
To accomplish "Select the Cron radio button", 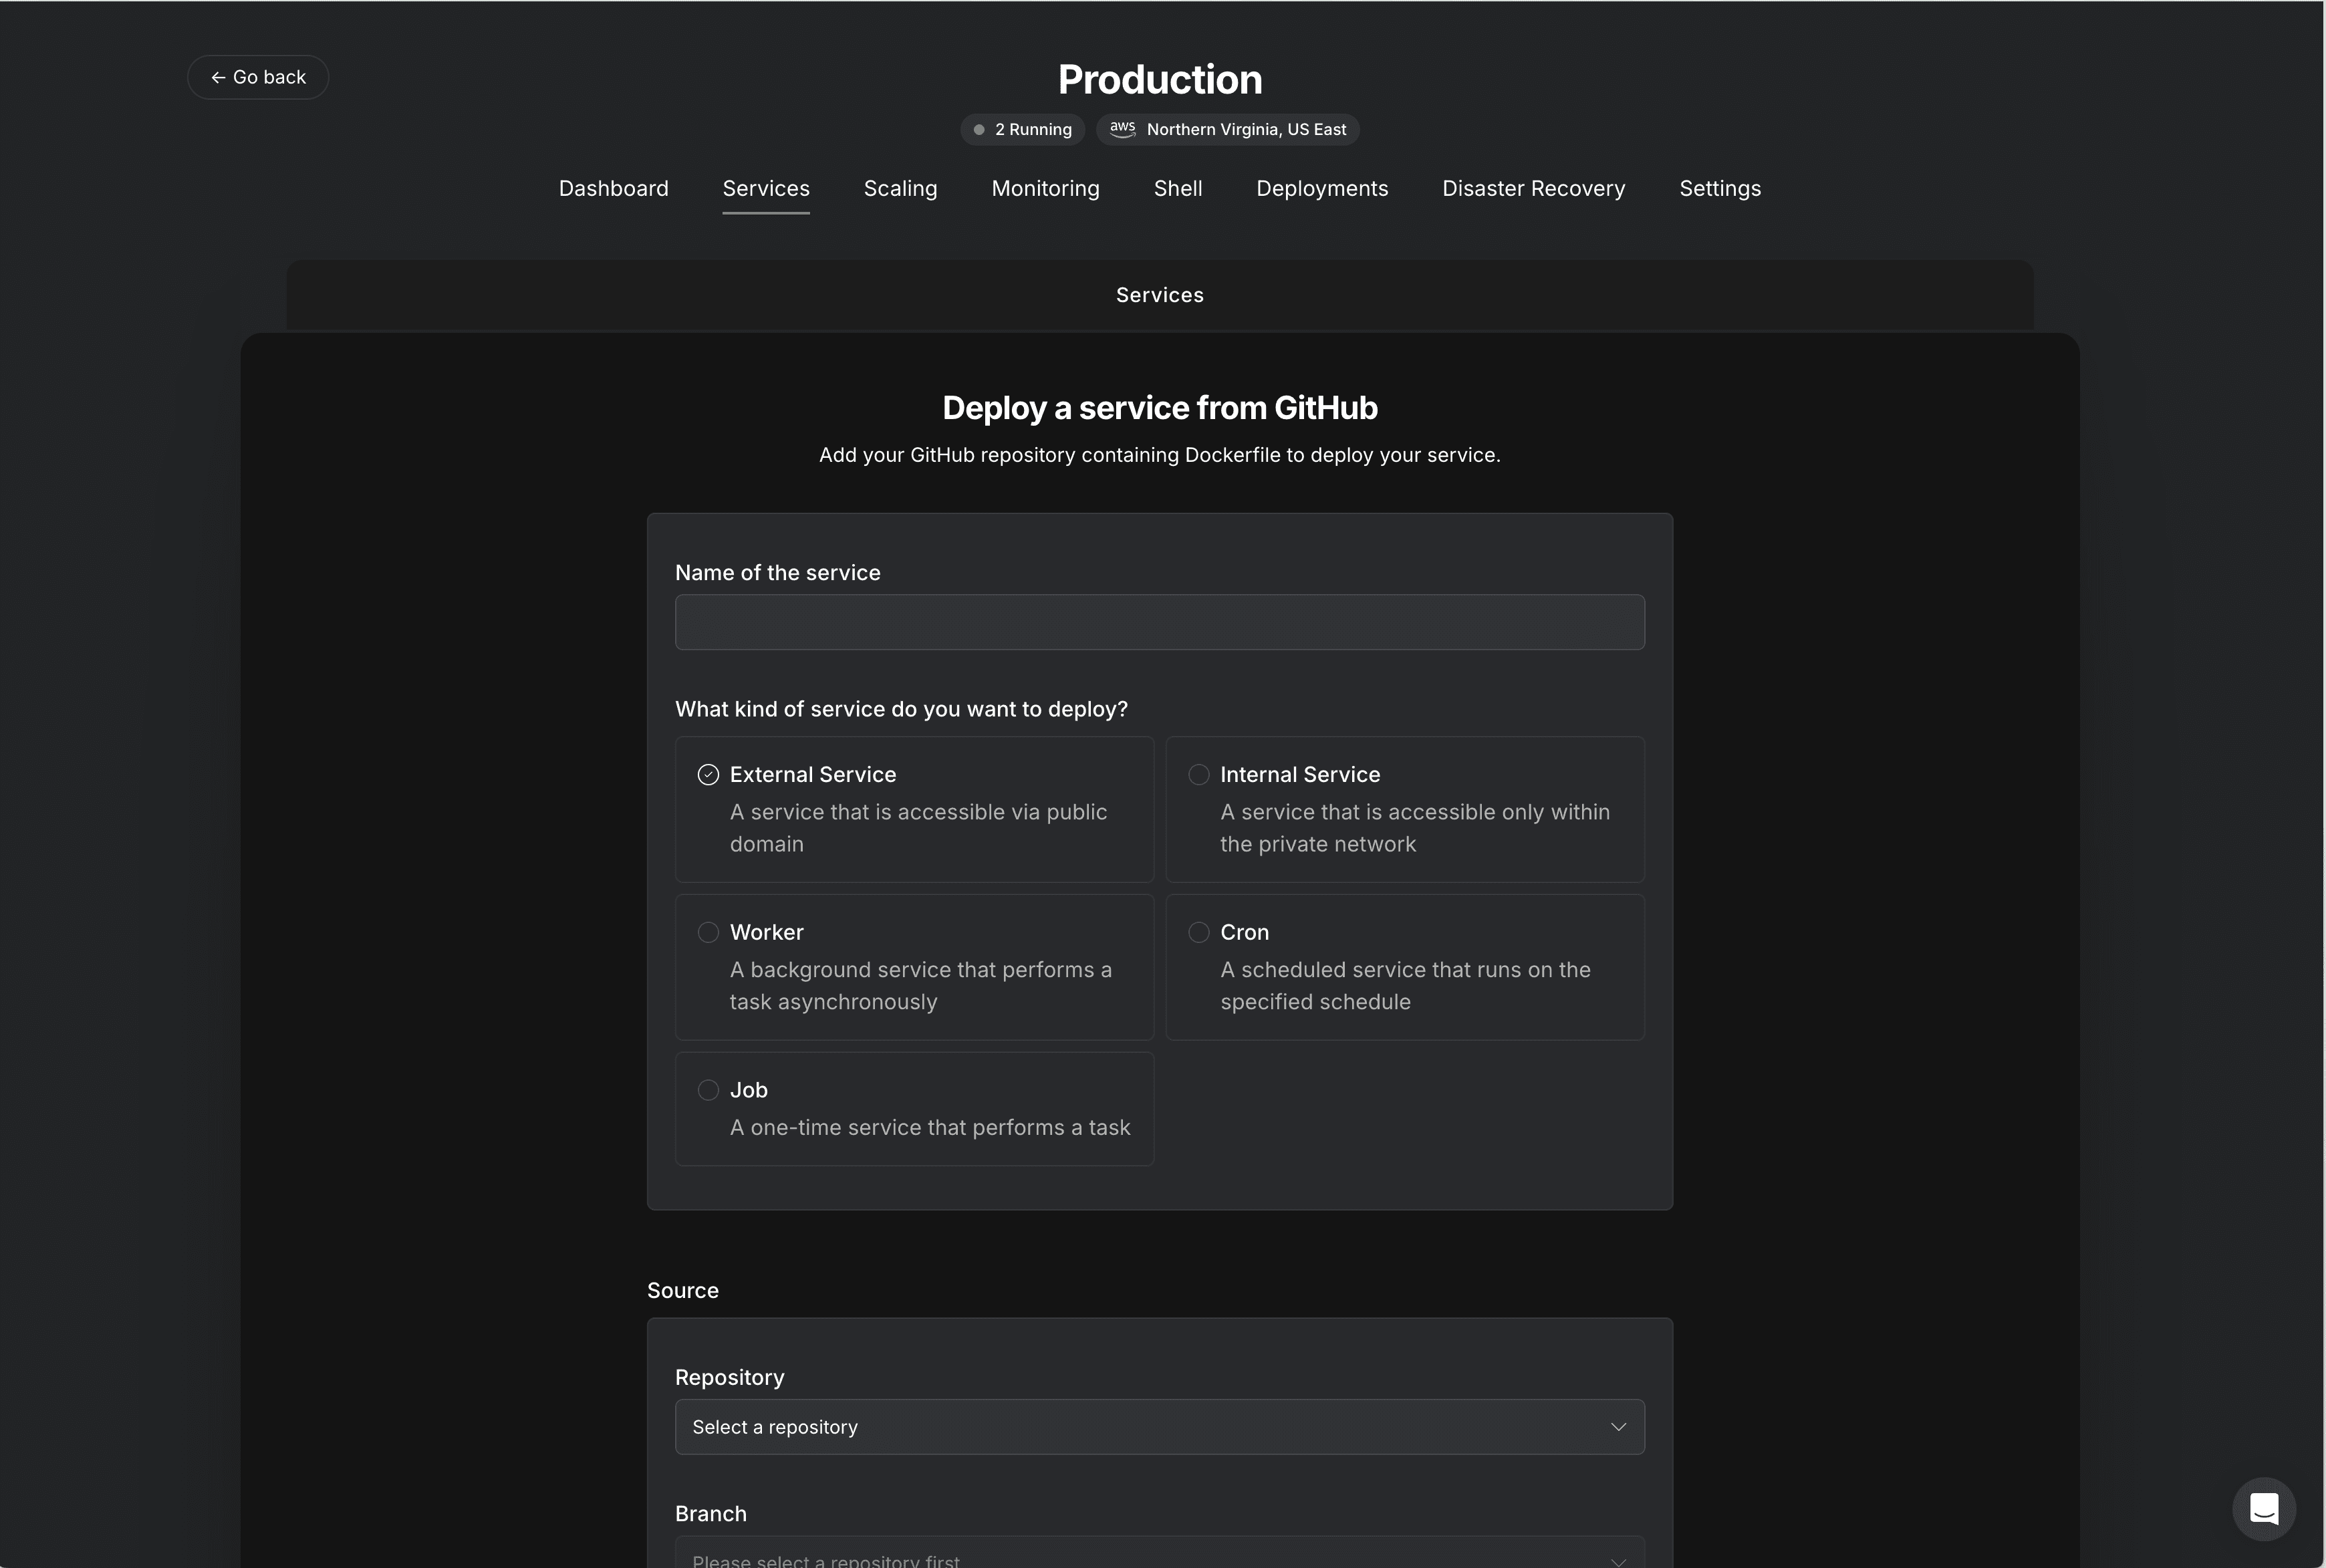I will tap(1199, 932).
